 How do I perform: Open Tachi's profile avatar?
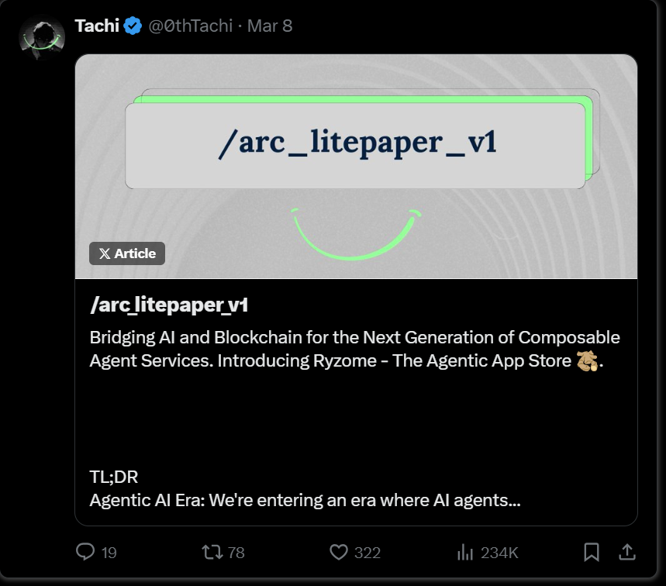click(42, 37)
